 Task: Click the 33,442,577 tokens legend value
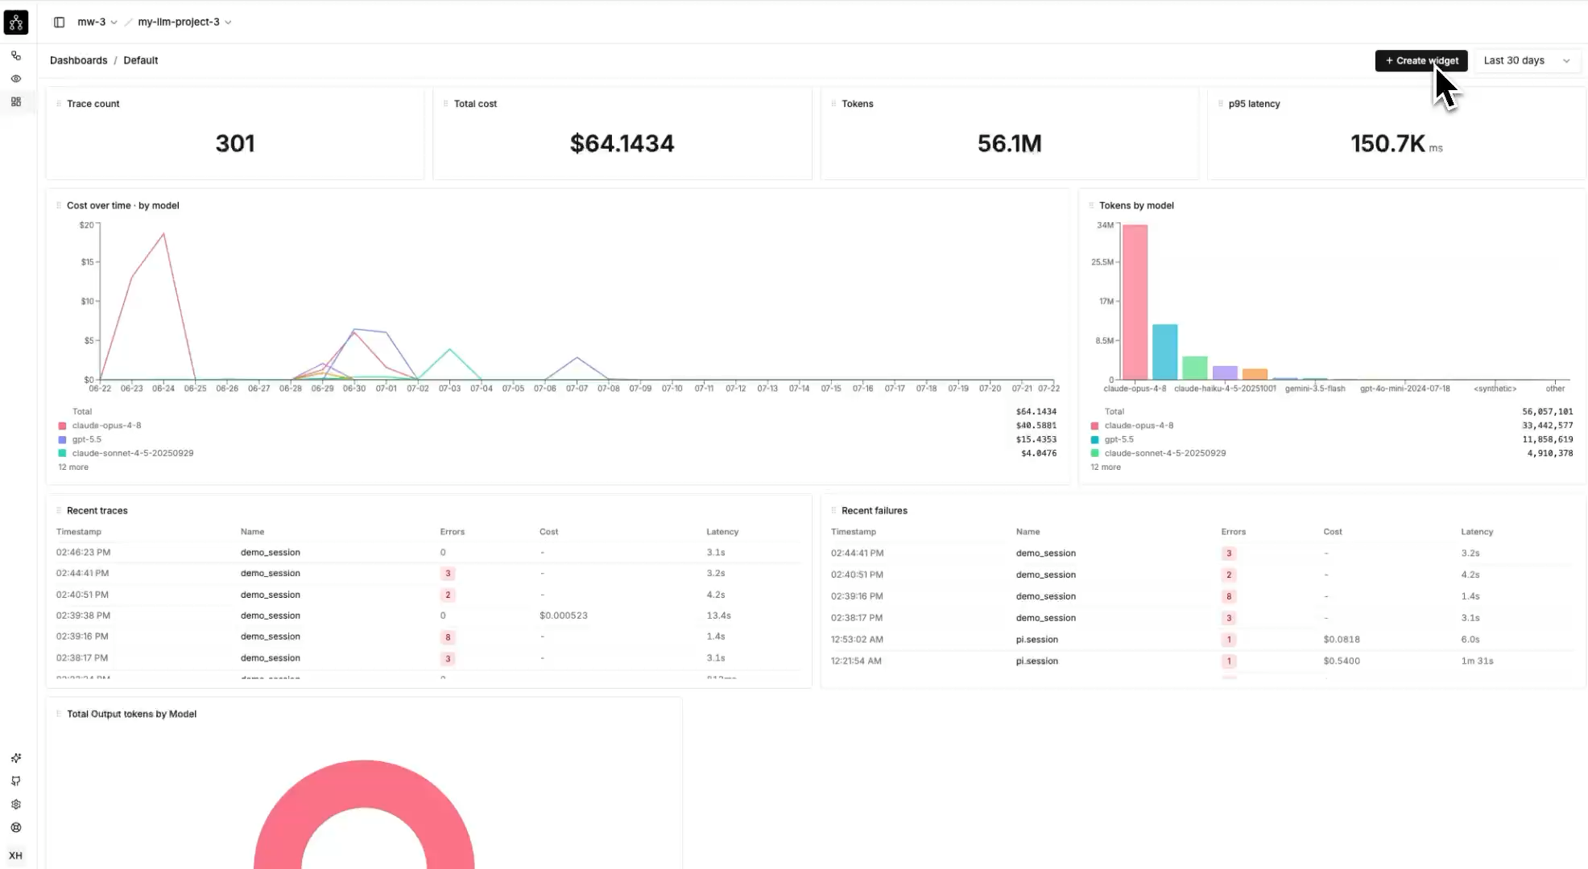(1547, 426)
